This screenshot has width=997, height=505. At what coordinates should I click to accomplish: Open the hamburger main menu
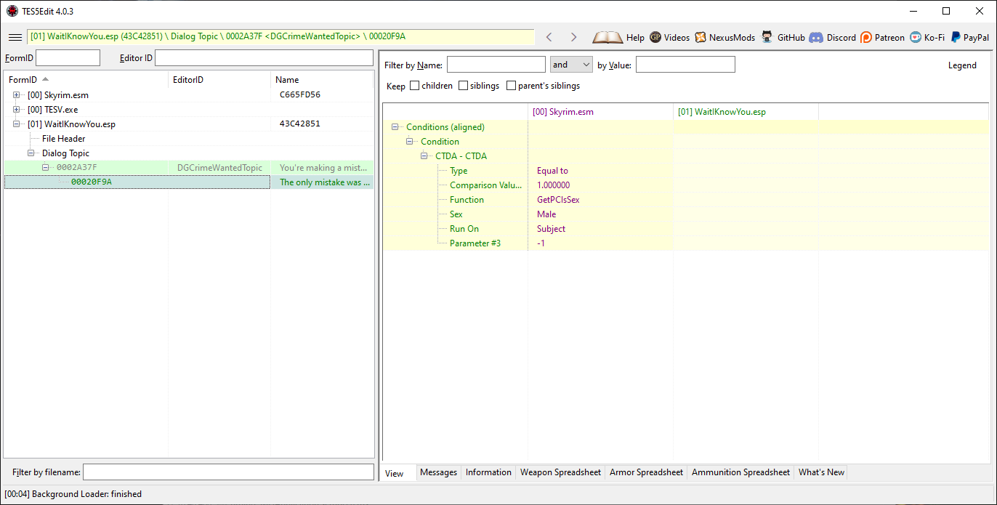coord(15,37)
